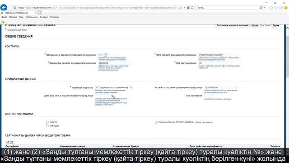This screenshot has width=289, height=163.
Task: Click the add row icon in certificates table
Action: pos(8,142)
